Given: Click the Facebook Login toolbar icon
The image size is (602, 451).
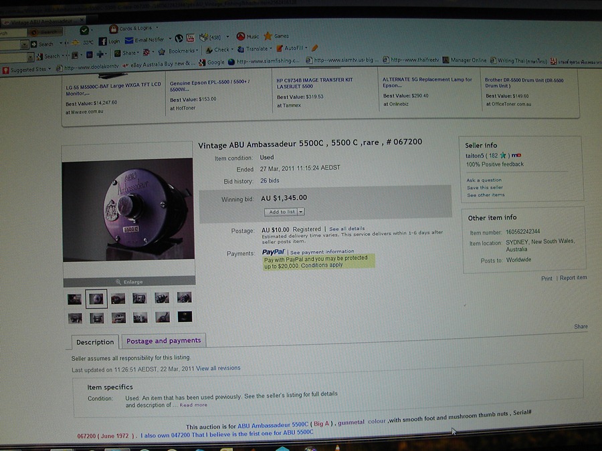Looking at the screenshot, I should pos(102,41).
